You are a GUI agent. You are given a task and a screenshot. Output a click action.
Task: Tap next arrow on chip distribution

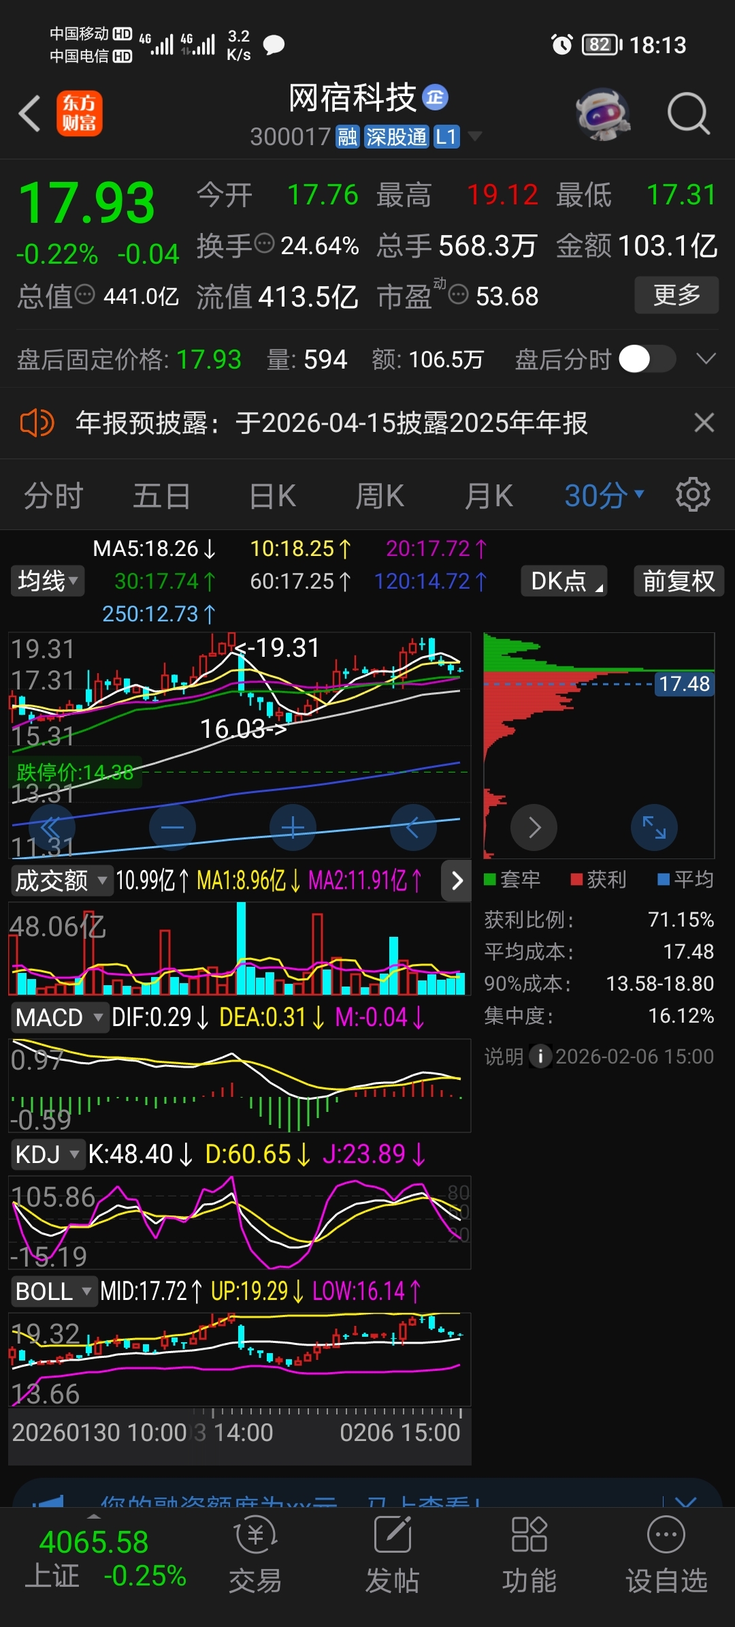point(534,827)
